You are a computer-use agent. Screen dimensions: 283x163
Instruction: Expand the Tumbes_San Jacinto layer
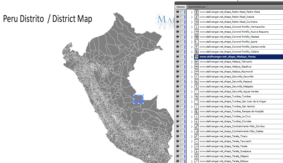click(192, 107)
